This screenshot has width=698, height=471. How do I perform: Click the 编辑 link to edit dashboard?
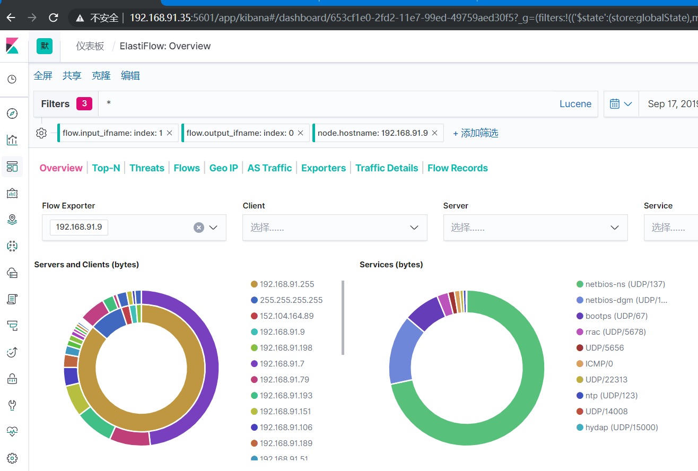[130, 75]
